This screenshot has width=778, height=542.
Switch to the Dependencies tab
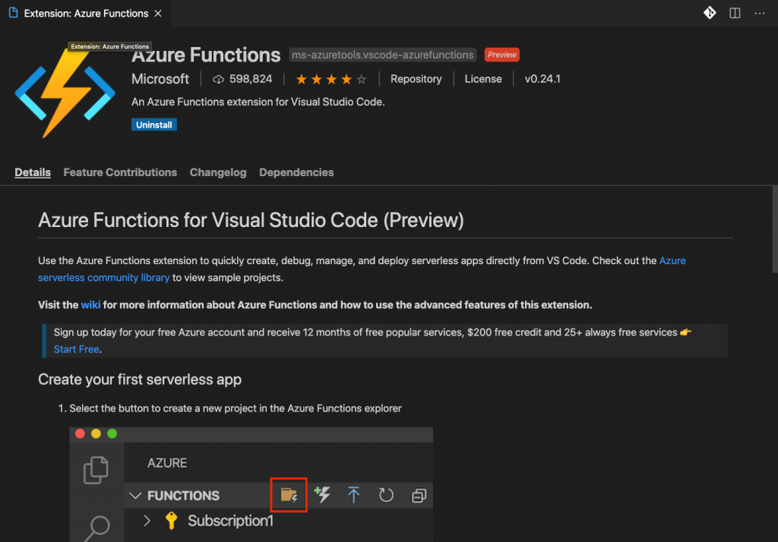pyautogui.click(x=296, y=172)
